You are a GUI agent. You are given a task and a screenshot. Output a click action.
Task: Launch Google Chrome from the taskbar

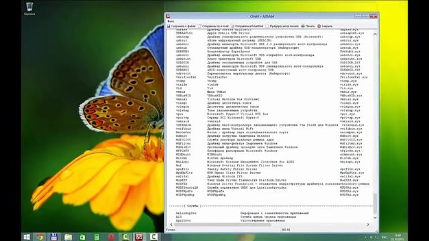click(x=40, y=237)
